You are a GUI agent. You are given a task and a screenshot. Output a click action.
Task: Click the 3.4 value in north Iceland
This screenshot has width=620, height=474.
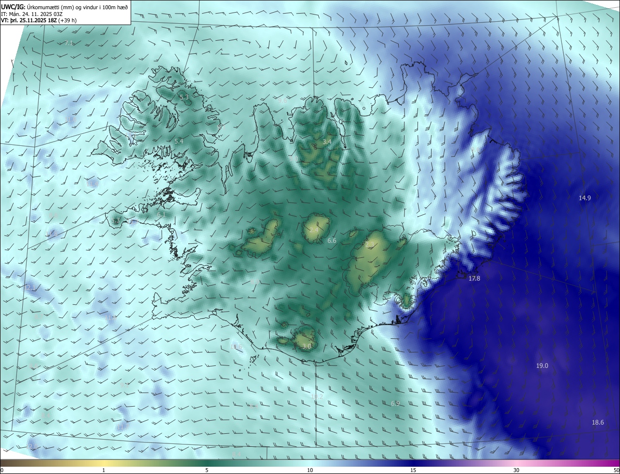(x=327, y=142)
